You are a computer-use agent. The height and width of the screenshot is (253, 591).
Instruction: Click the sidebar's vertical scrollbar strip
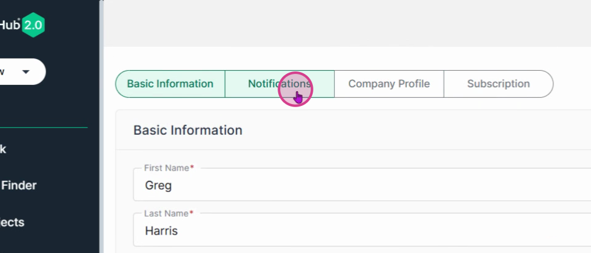[x=101, y=126]
